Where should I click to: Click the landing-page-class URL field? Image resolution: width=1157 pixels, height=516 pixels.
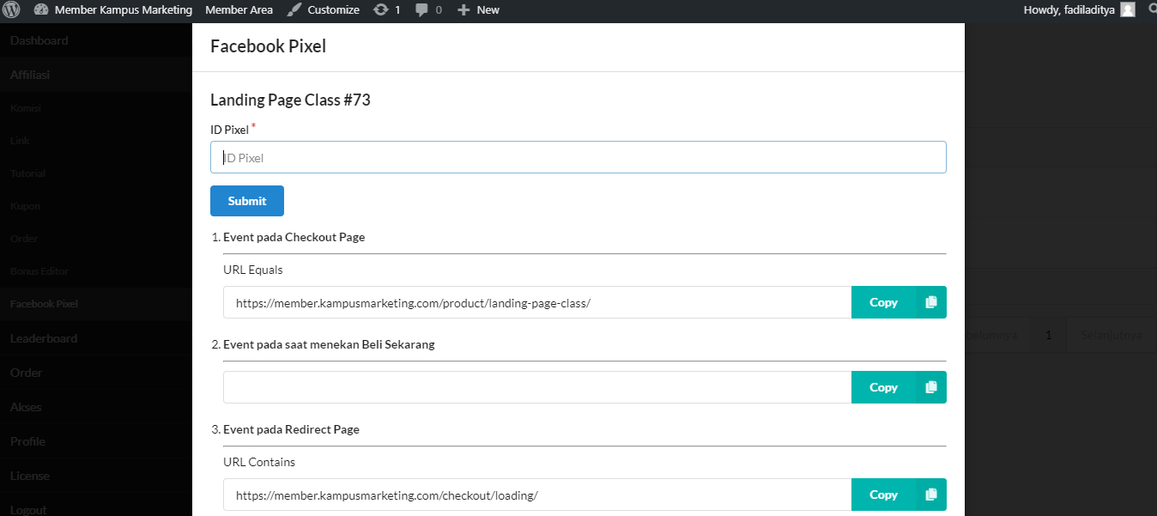pos(536,302)
